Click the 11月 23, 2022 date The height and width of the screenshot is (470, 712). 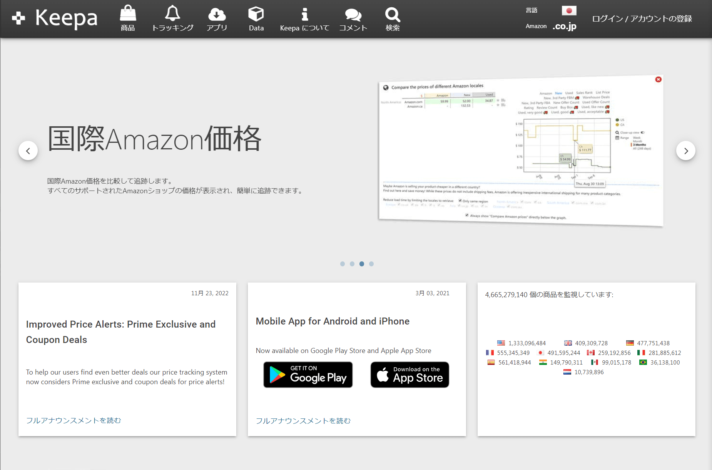click(210, 293)
